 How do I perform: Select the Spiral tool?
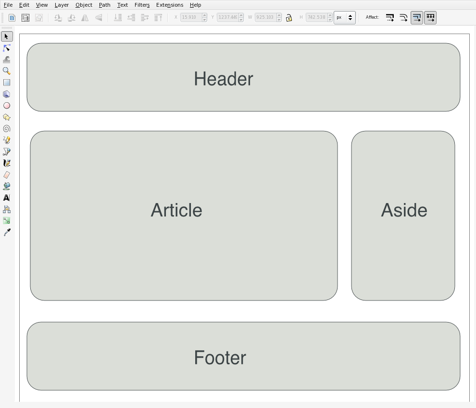coord(7,129)
